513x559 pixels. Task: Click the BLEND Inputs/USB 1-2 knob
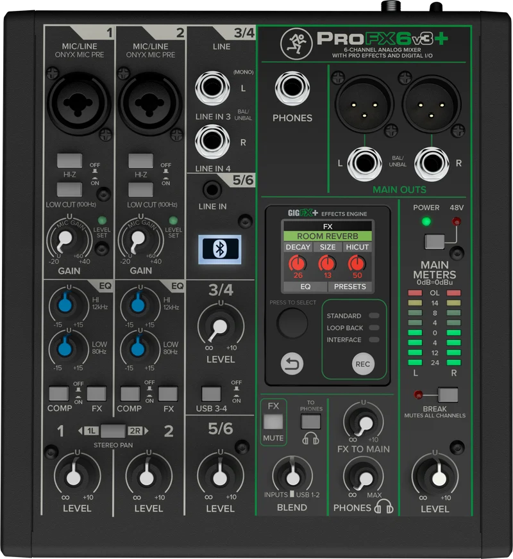(293, 476)
